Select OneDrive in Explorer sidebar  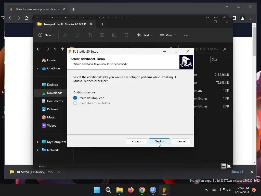click(x=51, y=68)
